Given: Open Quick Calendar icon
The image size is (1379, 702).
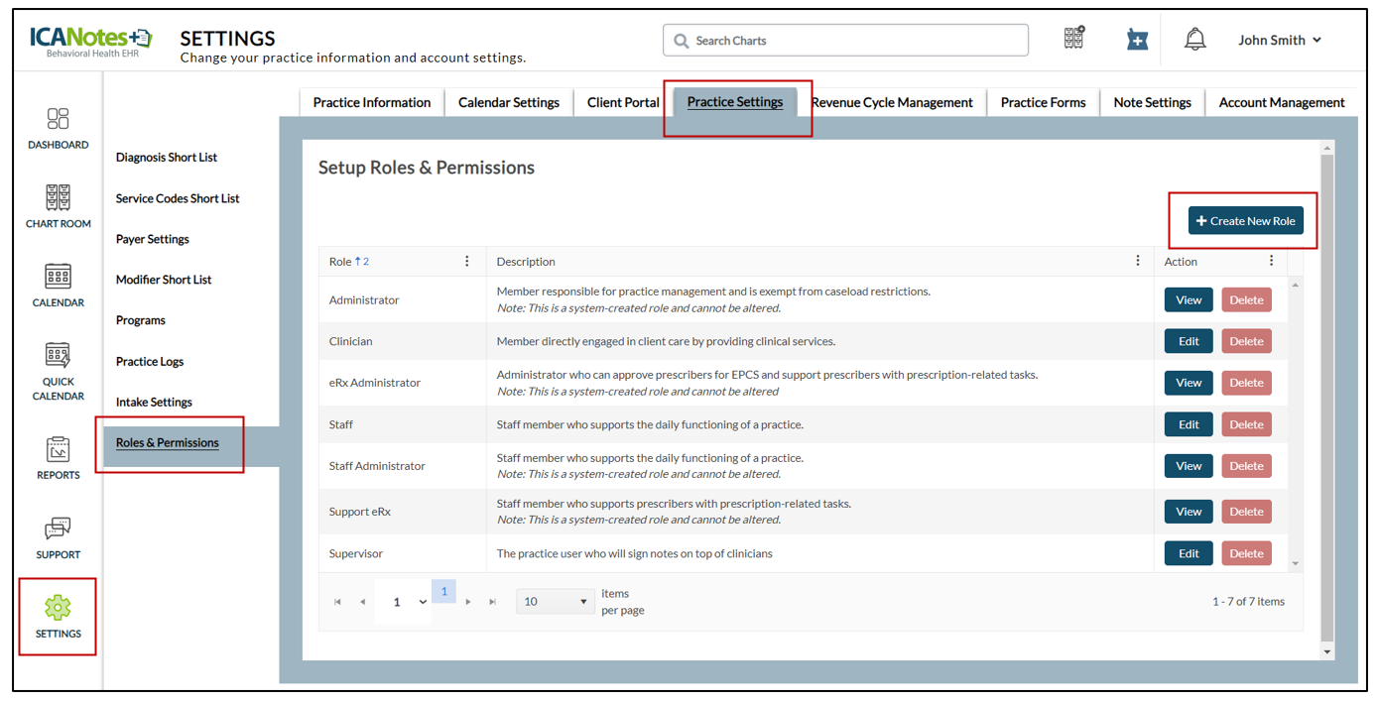Looking at the screenshot, I should [x=58, y=356].
